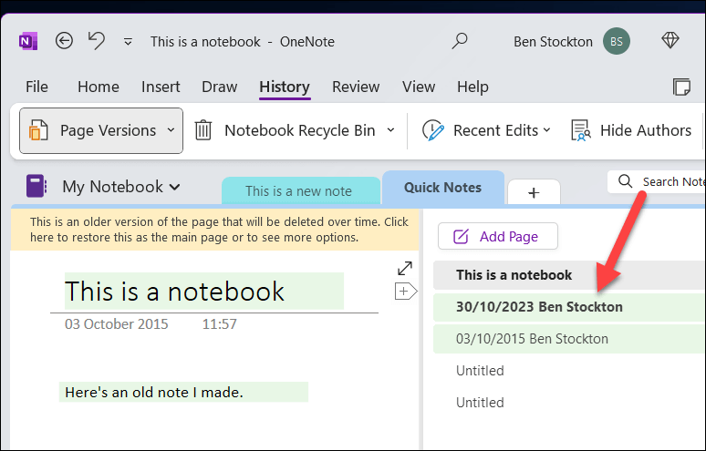Switch to the 'This is a new note' section
Image resolution: width=706 pixels, height=451 pixels.
299,190
